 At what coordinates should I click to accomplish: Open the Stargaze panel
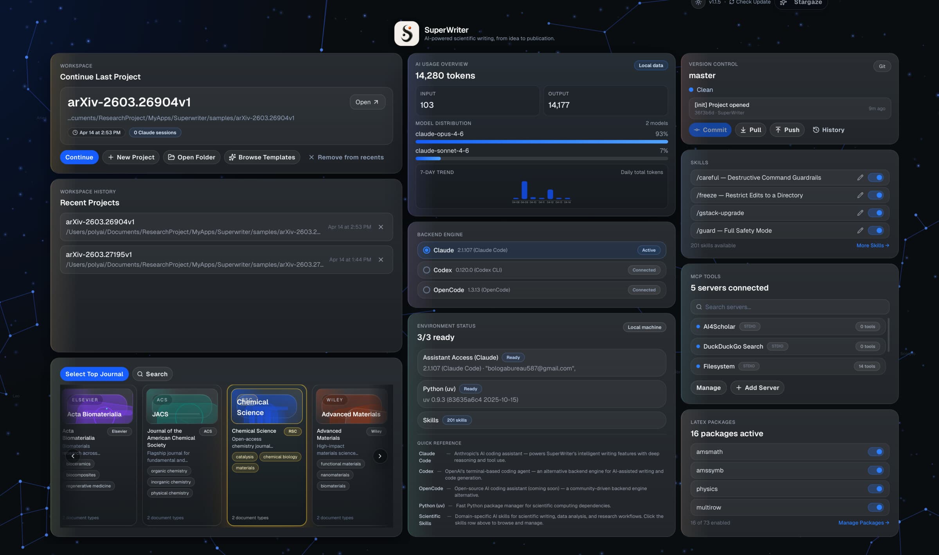(x=800, y=3)
